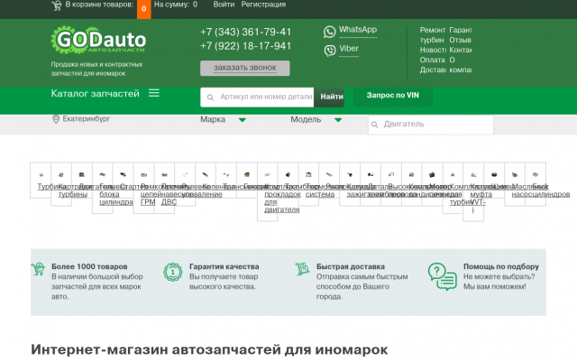Image resolution: width=577 pixels, height=361 pixels.
Task: Click the Помощь по подбору chat icon
Action: [443, 276]
